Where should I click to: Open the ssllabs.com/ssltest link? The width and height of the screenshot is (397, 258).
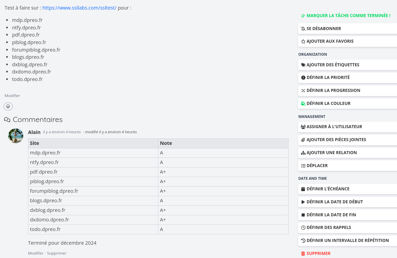pos(79,8)
